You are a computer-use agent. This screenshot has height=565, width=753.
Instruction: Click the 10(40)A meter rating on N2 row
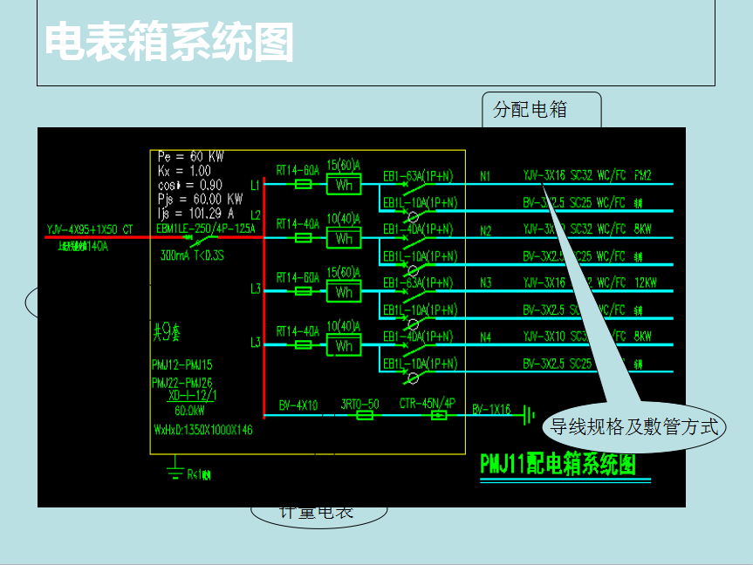[x=344, y=220]
